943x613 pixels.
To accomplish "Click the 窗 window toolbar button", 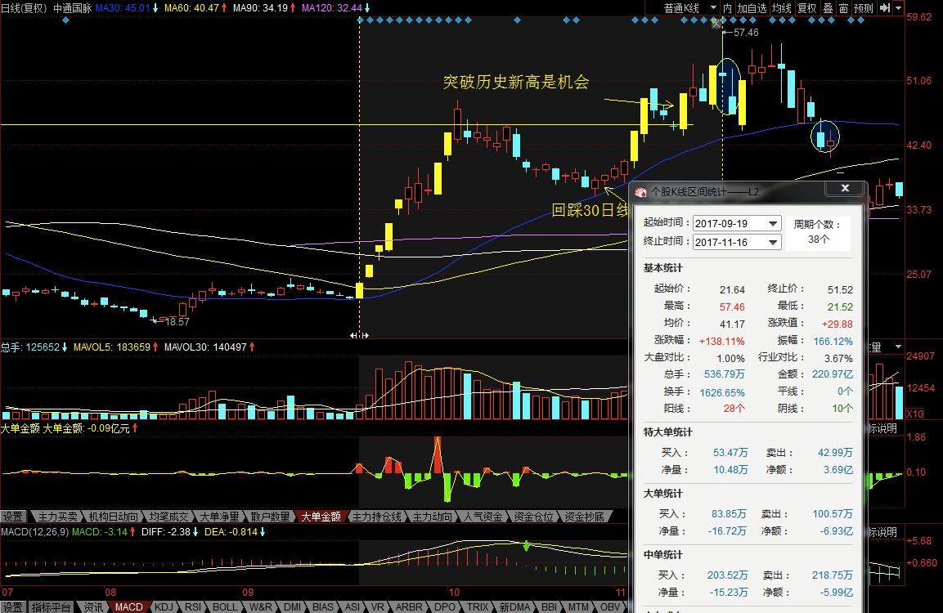I will [x=842, y=8].
